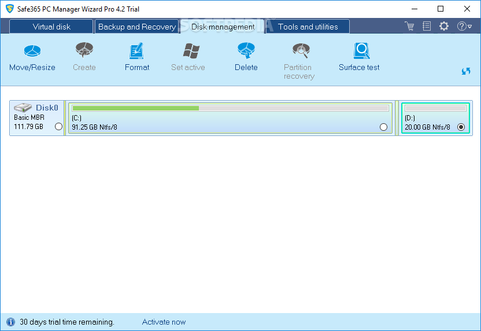Click the Move/Resize partition icon
481x331 pixels.
[32, 51]
